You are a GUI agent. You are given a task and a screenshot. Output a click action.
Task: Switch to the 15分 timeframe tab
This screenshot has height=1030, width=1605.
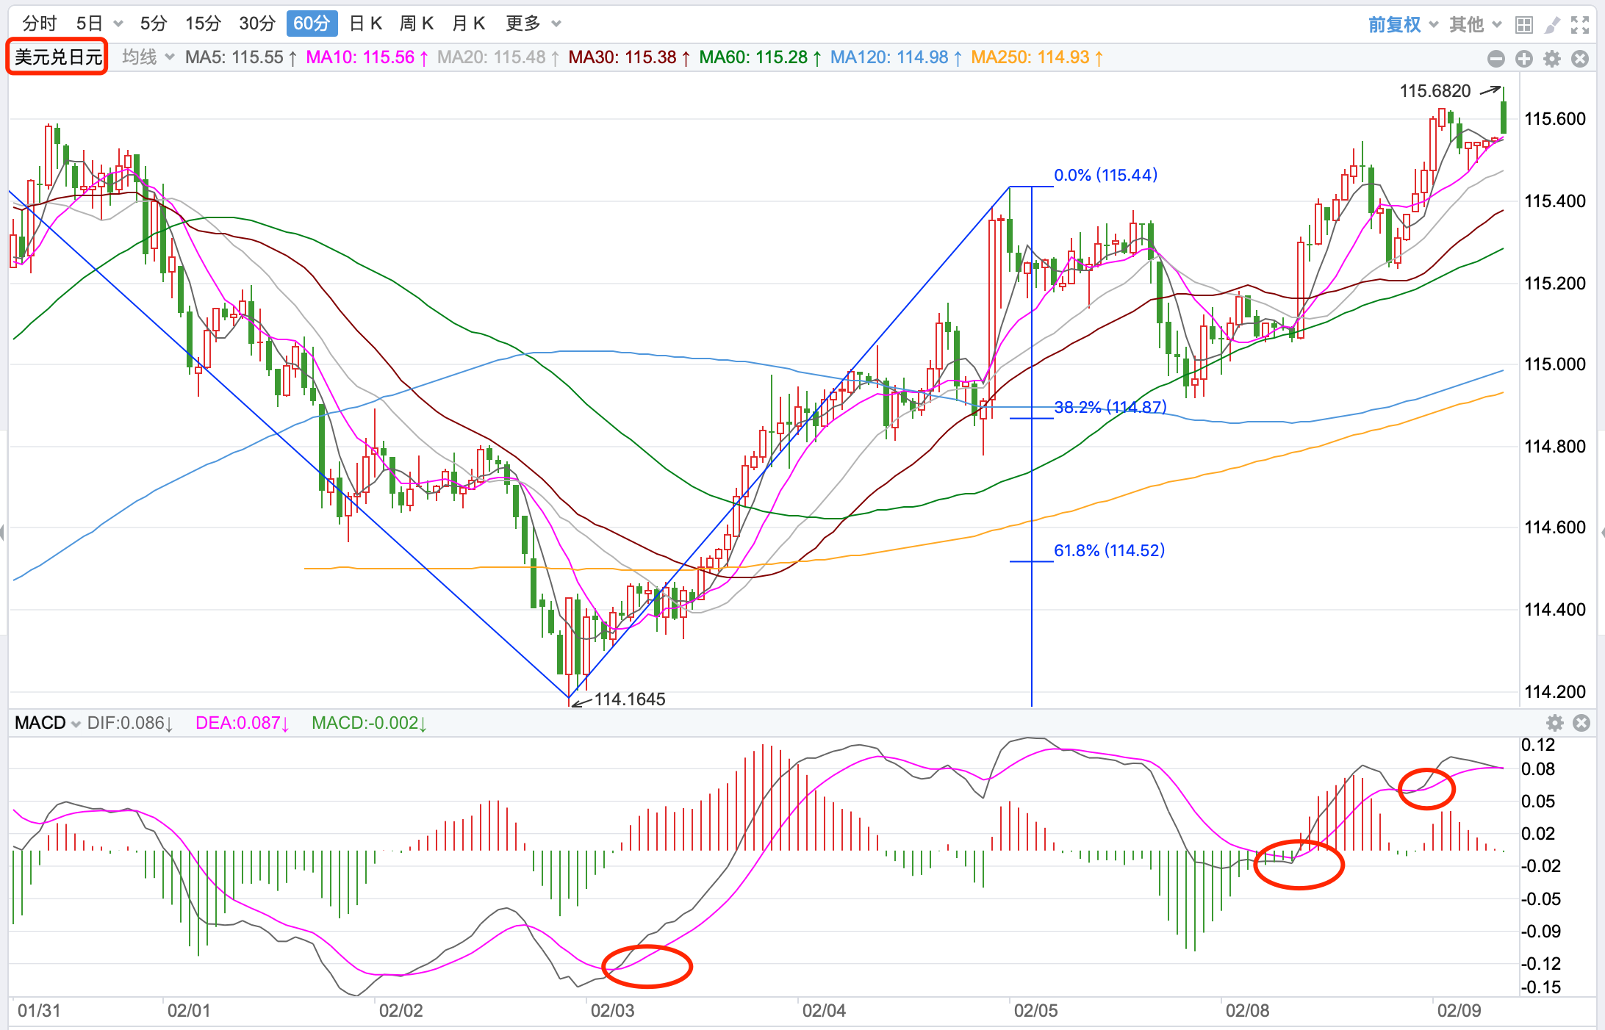tap(203, 24)
